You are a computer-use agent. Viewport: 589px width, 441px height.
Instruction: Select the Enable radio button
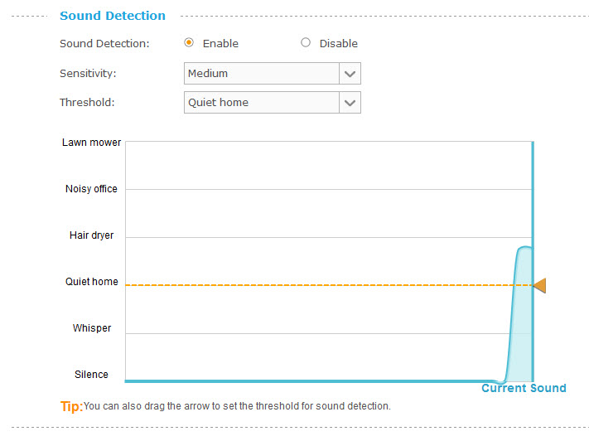coord(189,43)
